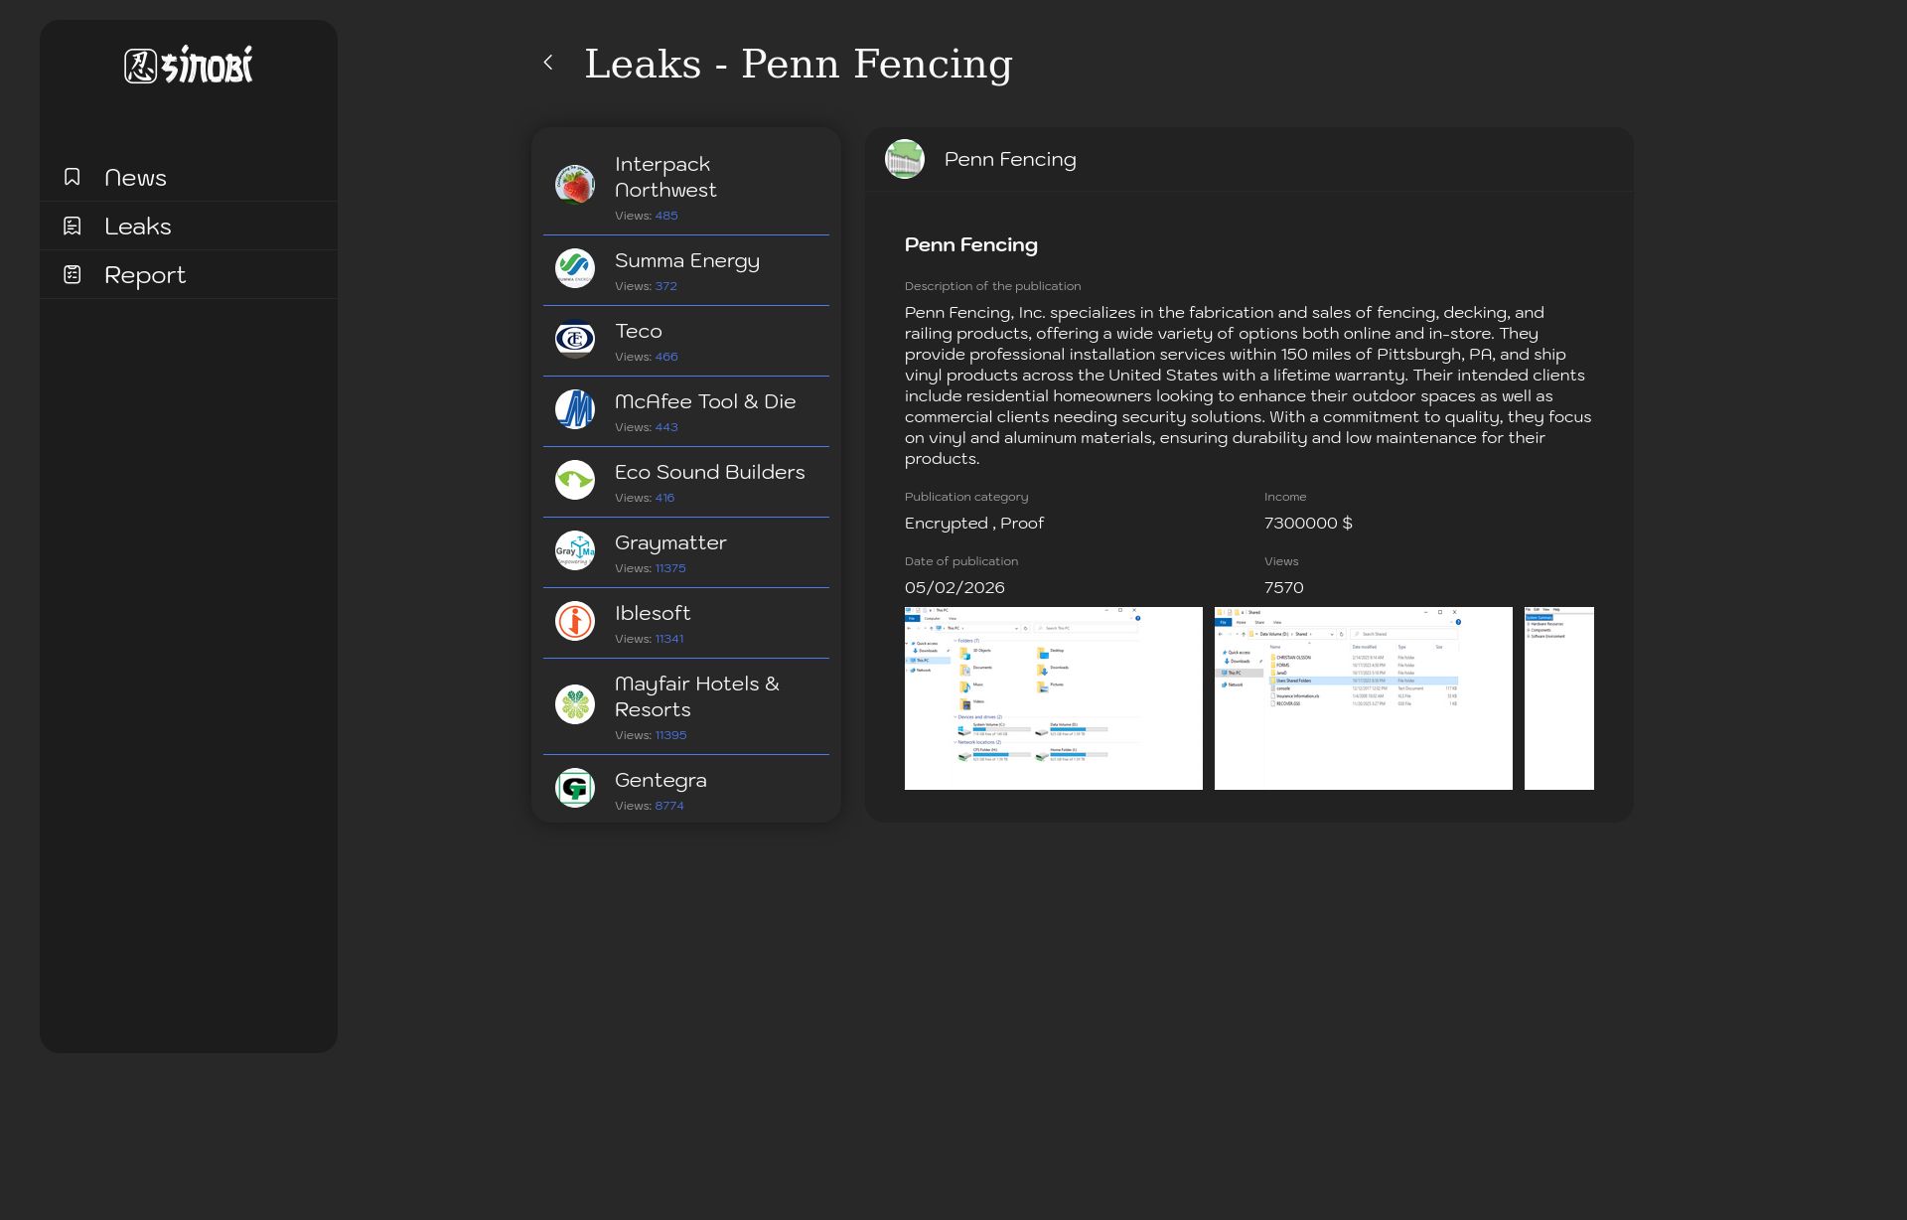
Task: Click the Leaks document icon in sidebar
Action: point(73,226)
